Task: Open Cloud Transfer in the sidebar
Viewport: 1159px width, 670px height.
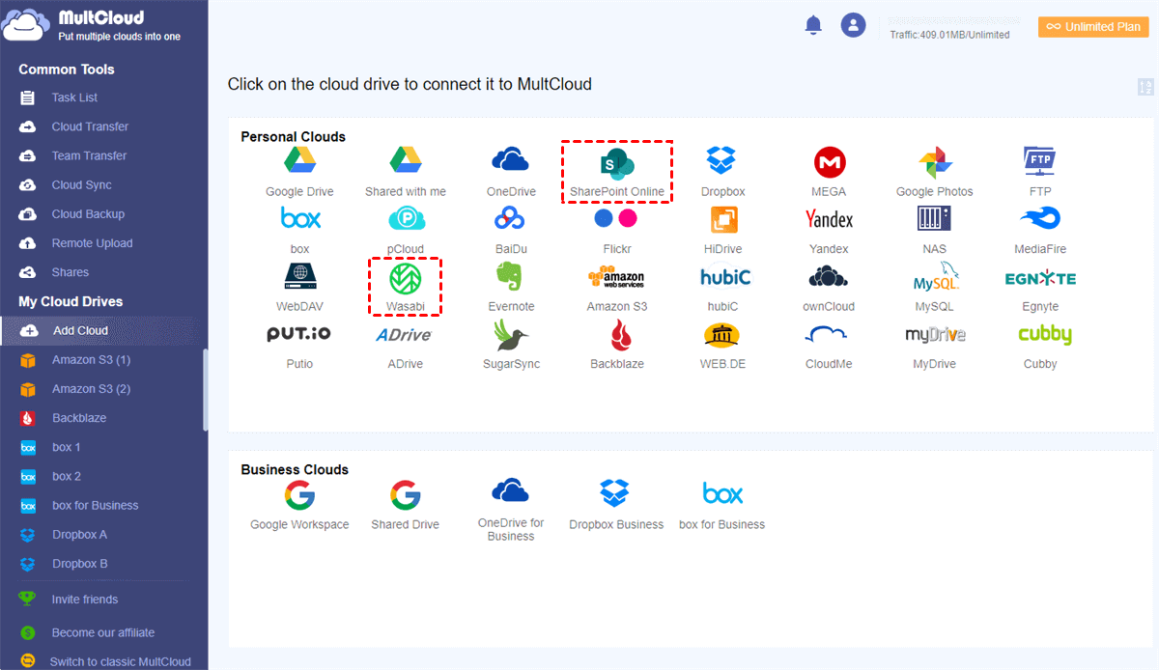Action: coord(90,126)
